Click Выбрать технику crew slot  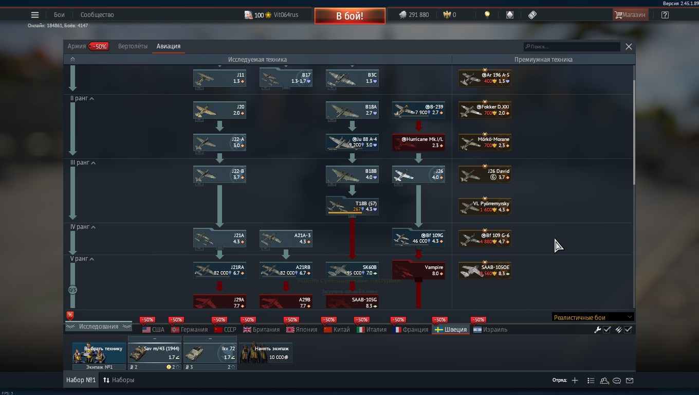(x=99, y=353)
